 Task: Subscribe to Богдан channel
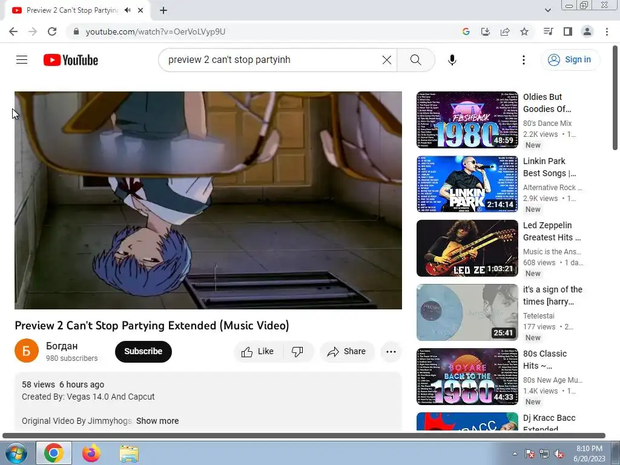click(x=143, y=352)
